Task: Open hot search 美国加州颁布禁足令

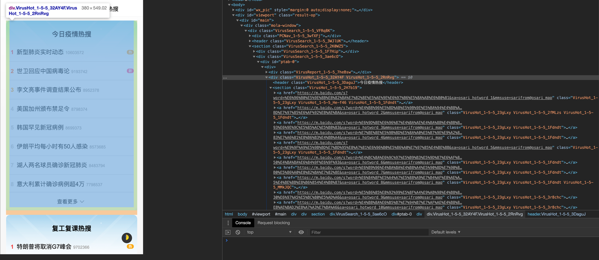Action: [43, 109]
